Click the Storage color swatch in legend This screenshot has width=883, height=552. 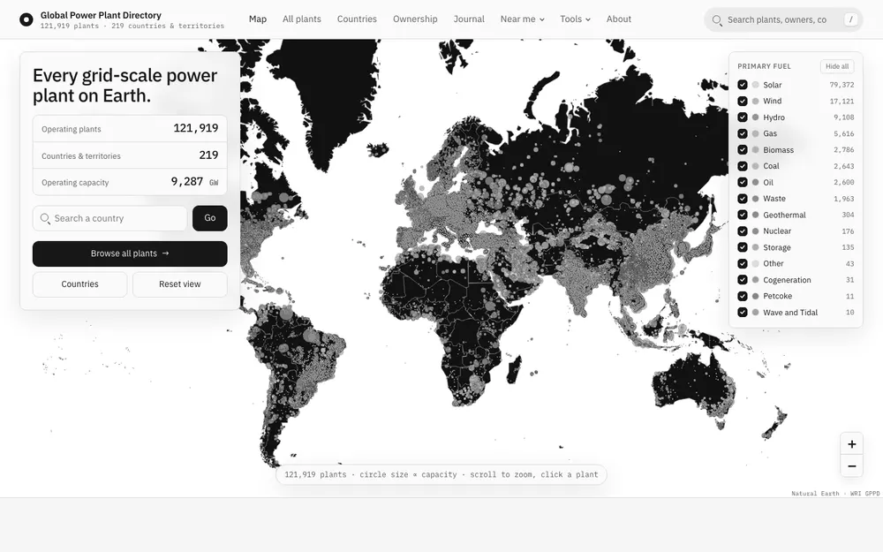click(x=755, y=247)
